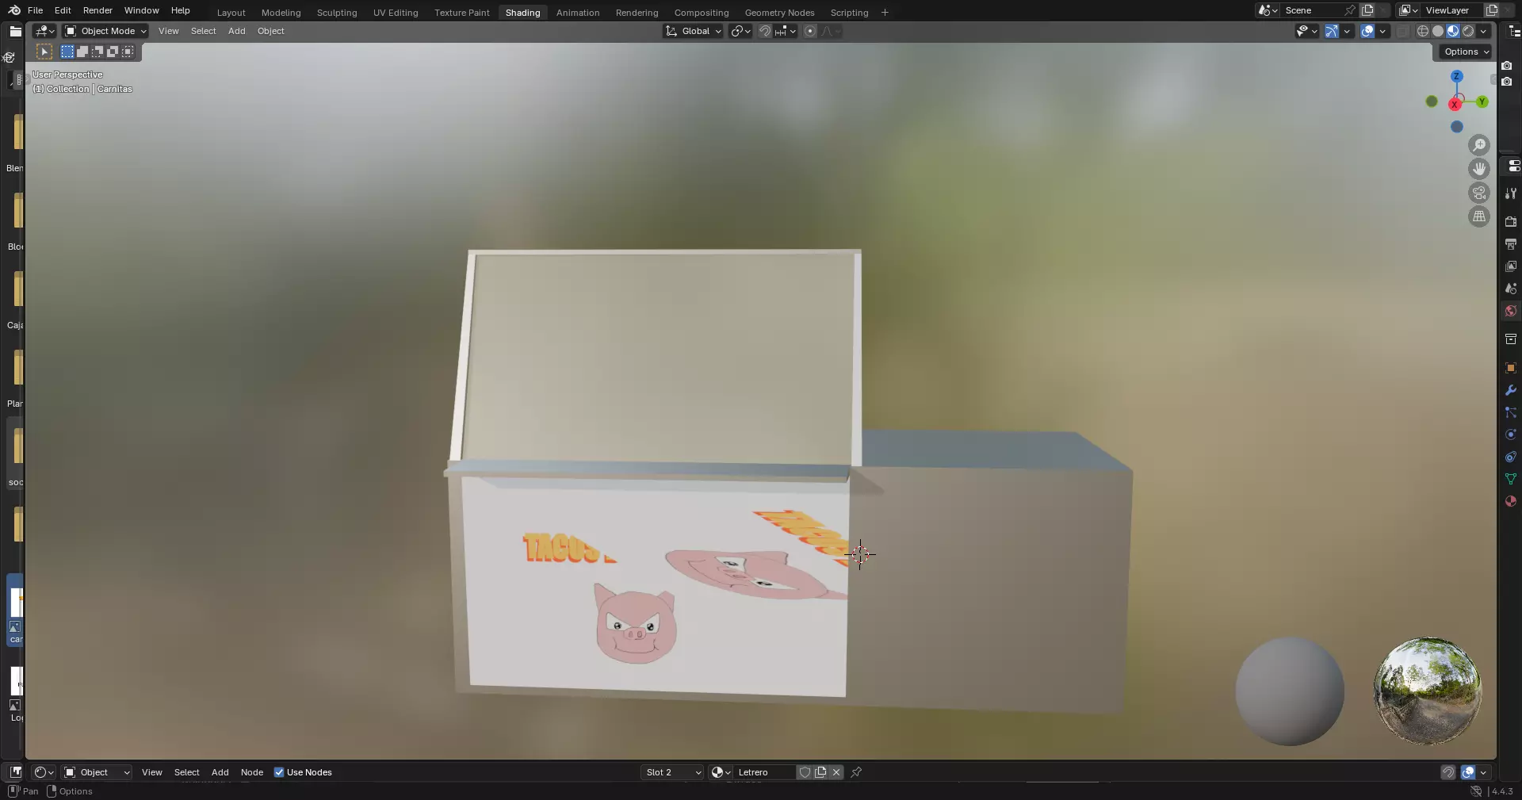The width and height of the screenshot is (1522, 800).
Task: Switch to the Texture Paint workspace tab
Action: [x=461, y=13]
